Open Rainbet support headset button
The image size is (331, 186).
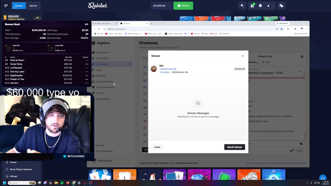click(x=323, y=178)
